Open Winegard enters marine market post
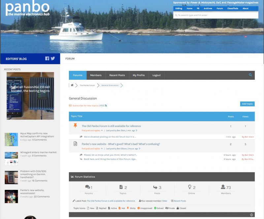Screen dimensions: 264x219 click(x=38, y=153)
